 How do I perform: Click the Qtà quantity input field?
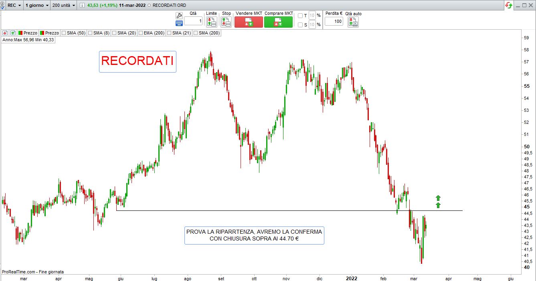tap(193, 21)
